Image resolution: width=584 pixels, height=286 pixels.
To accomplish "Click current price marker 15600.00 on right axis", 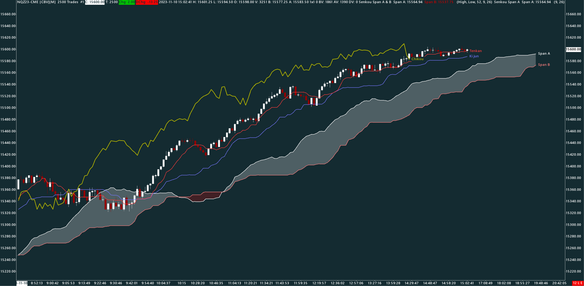I will (x=573, y=49).
